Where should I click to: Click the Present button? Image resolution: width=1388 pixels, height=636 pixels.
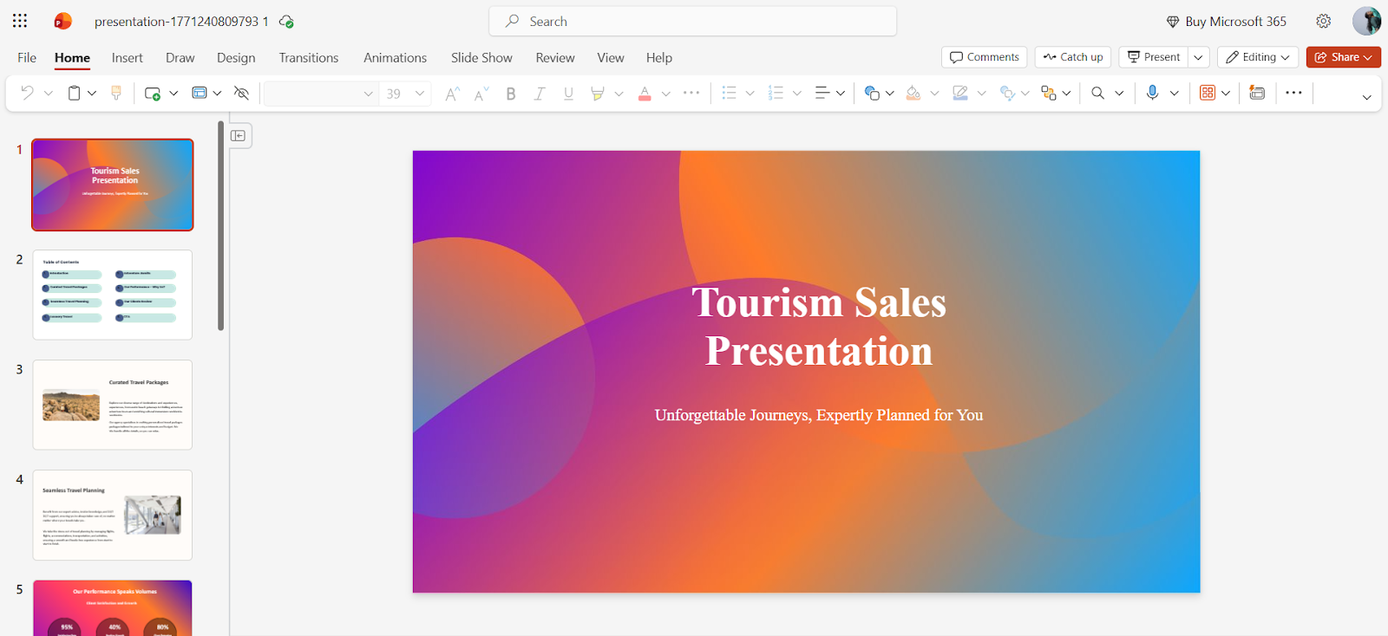(1154, 57)
